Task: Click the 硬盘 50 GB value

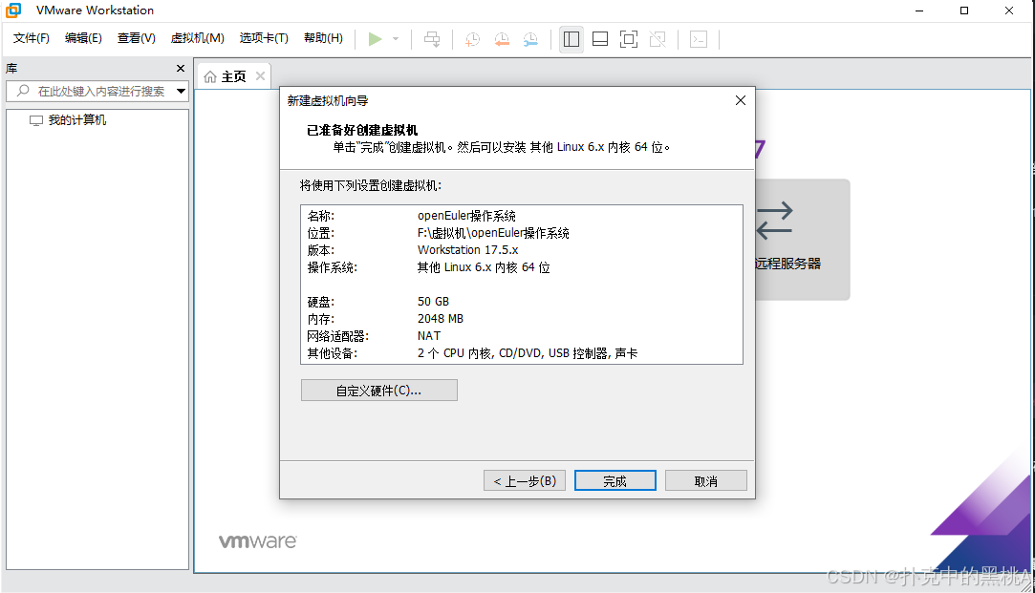Action: point(433,302)
